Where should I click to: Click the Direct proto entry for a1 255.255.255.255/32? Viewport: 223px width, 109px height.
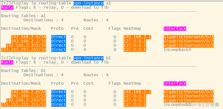58,50
